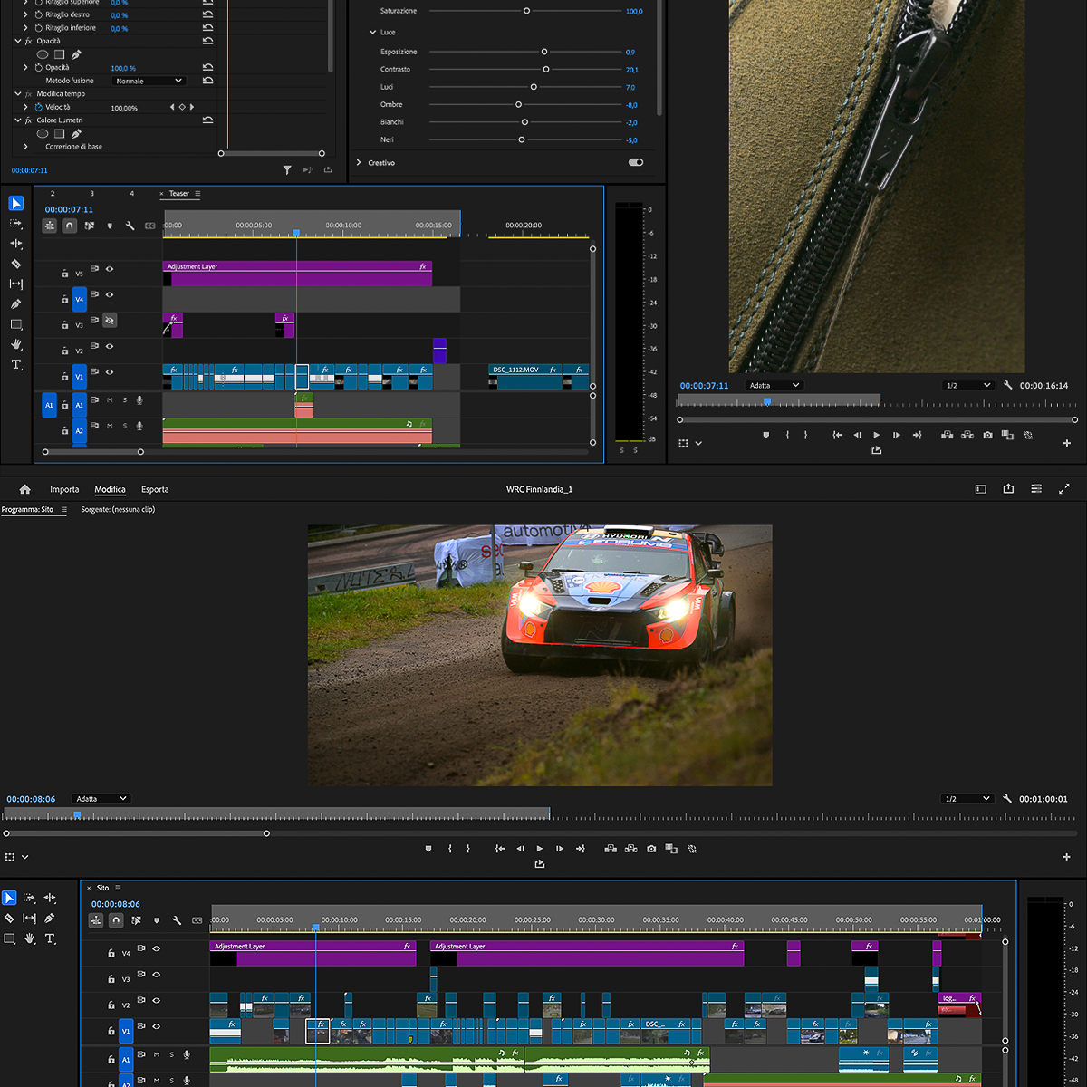Open the Importa workspace tab
The width and height of the screenshot is (1087, 1087).
(64, 489)
